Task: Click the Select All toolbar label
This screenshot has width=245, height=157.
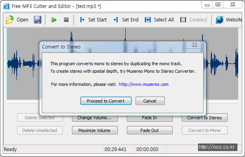Action: (164, 20)
